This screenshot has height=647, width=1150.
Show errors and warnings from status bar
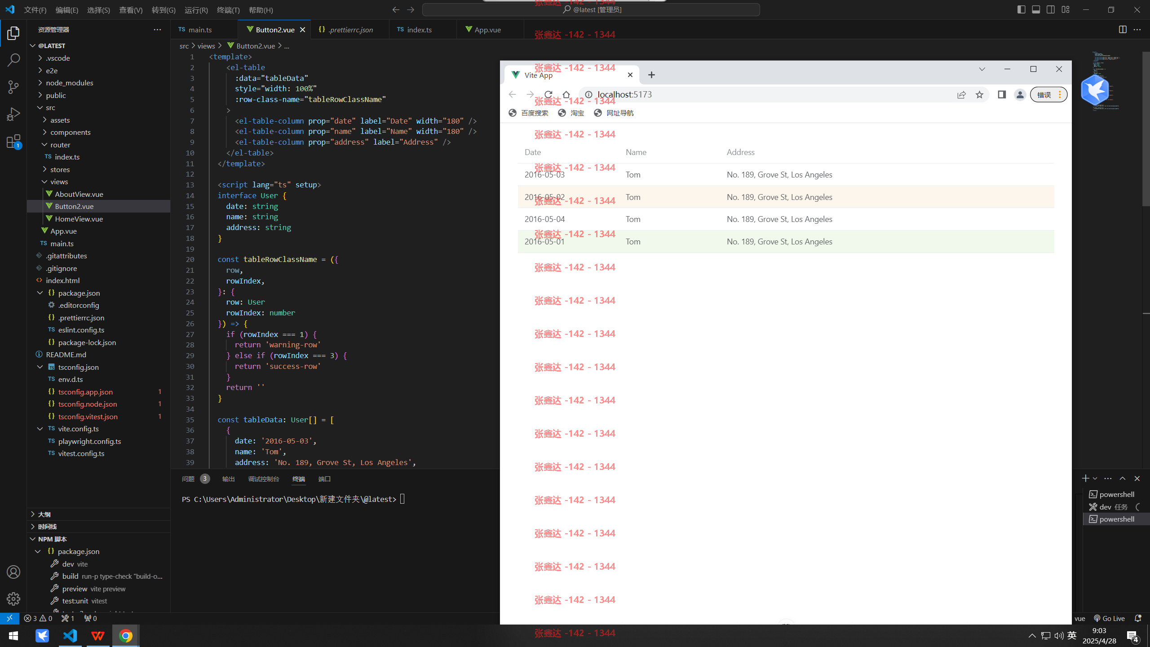pos(38,618)
